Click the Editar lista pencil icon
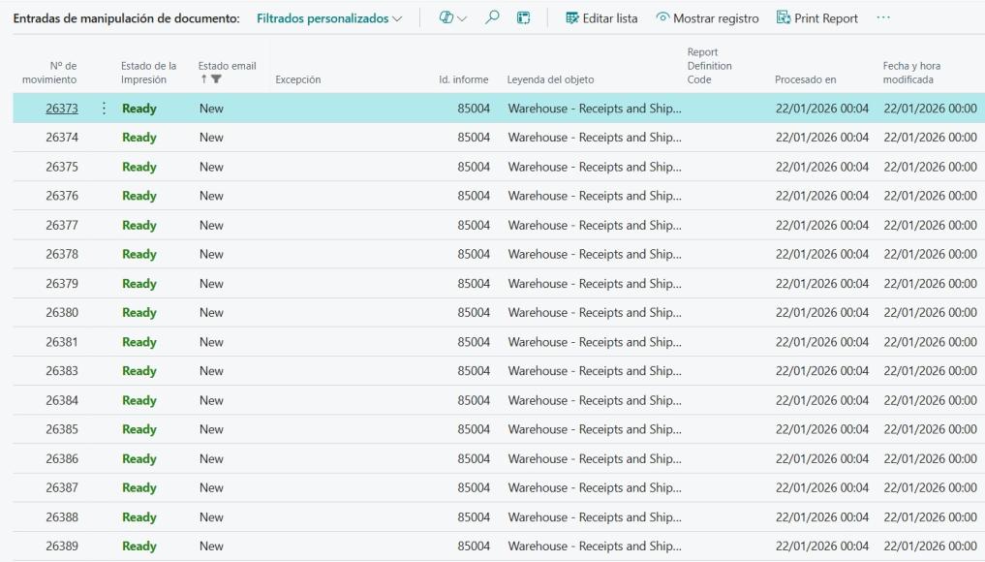The height and width of the screenshot is (562, 985). 571,18
